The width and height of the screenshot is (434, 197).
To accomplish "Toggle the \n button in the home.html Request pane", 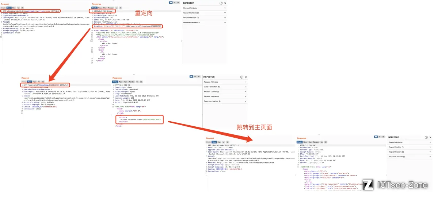I will 39,82.
